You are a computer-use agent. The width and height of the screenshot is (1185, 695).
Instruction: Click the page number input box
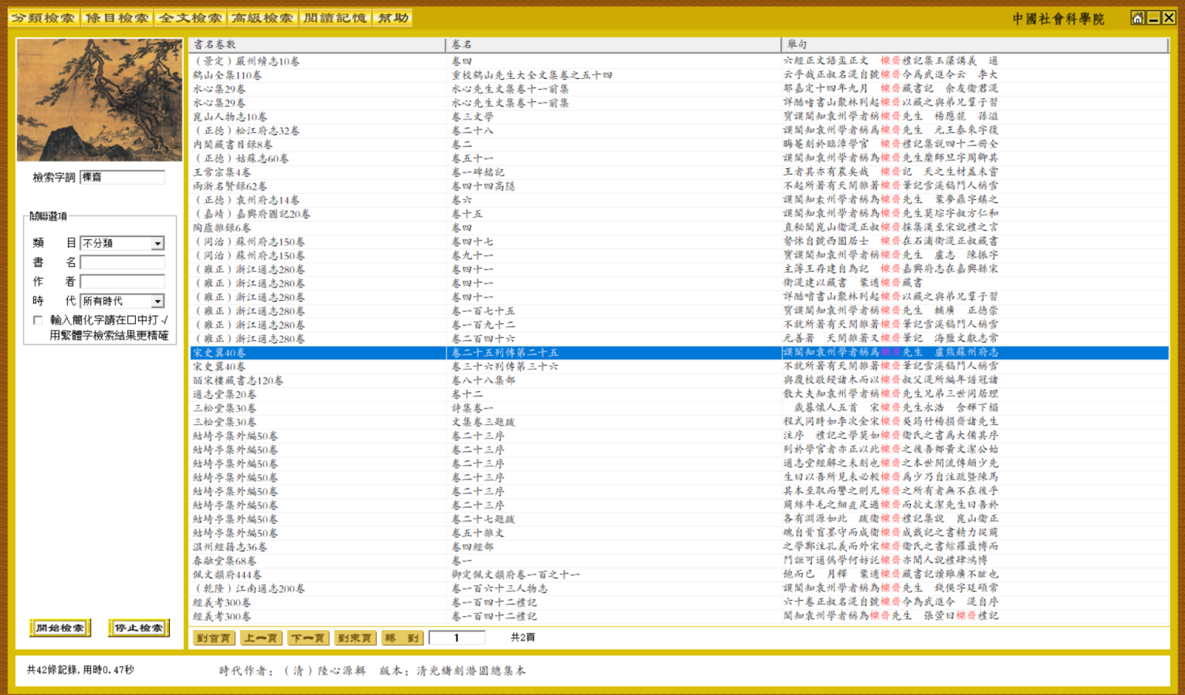tap(457, 637)
